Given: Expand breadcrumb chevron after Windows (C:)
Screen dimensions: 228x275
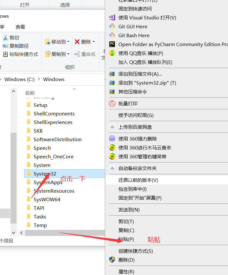Looking at the screenshot, I should click(x=39, y=79).
